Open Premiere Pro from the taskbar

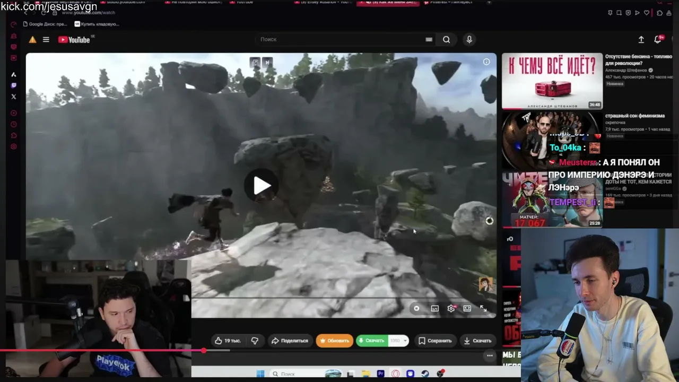[380, 374]
